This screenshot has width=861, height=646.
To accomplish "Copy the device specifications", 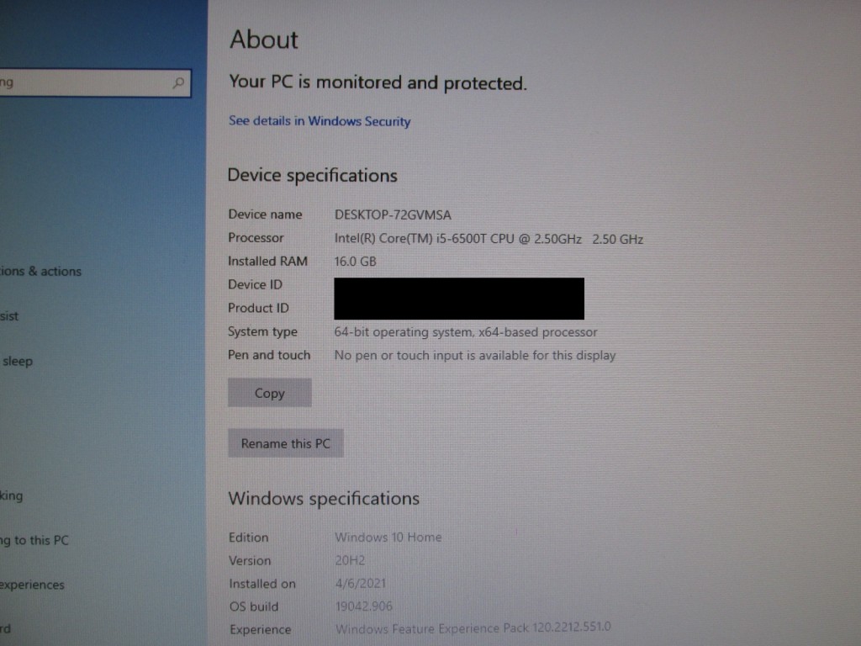I will click(x=270, y=393).
